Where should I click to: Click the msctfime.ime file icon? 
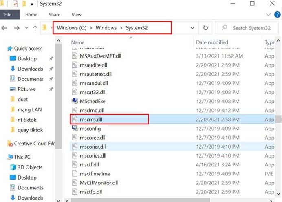coord(75,174)
